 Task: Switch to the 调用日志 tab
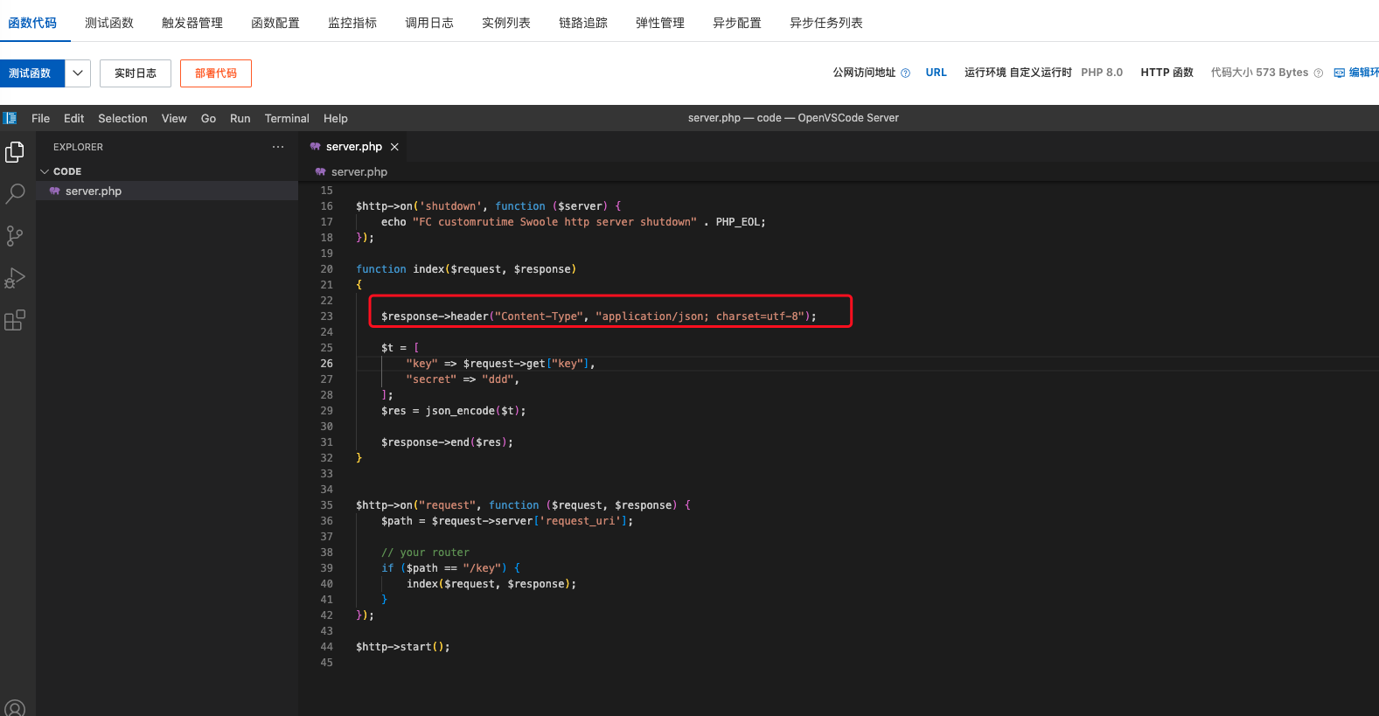[429, 23]
